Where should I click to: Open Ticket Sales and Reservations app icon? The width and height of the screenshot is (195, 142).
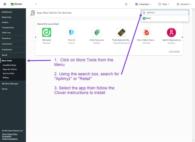121,32
